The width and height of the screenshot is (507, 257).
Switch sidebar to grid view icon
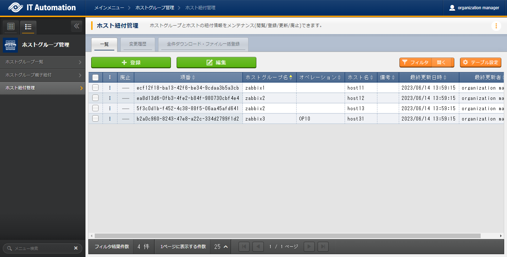(11, 27)
